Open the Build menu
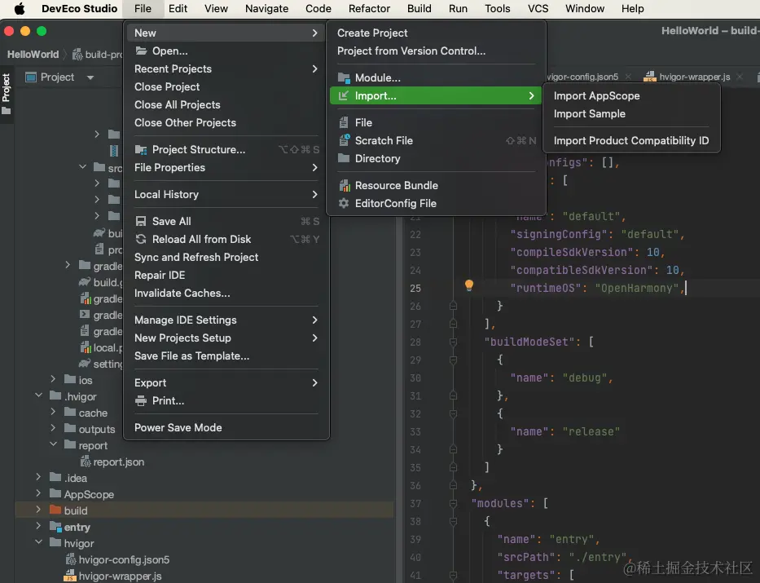Image resolution: width=760 pixels, height=583 pixels. 419,9
